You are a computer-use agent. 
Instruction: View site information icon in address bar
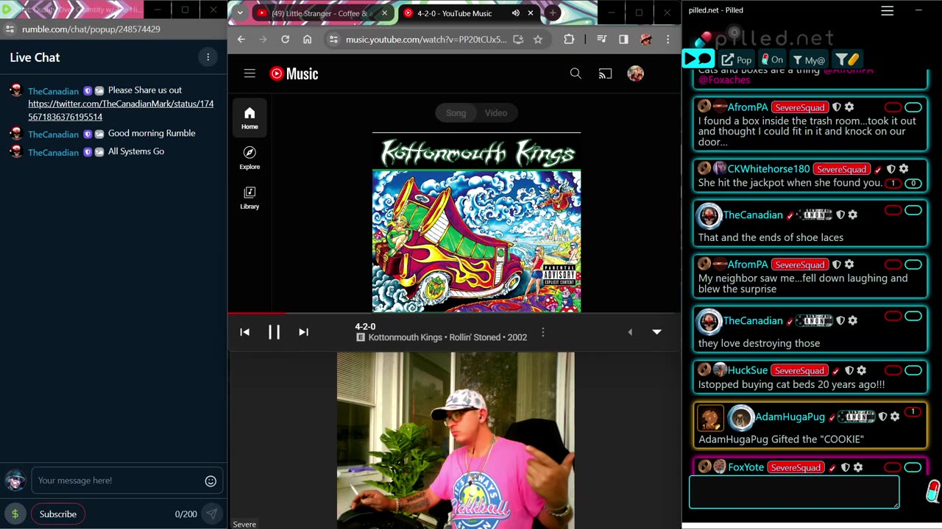click(x=333, y=40)
